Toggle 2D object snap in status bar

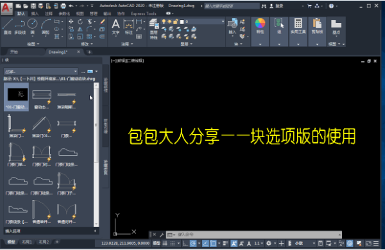(x=213, y=244)
